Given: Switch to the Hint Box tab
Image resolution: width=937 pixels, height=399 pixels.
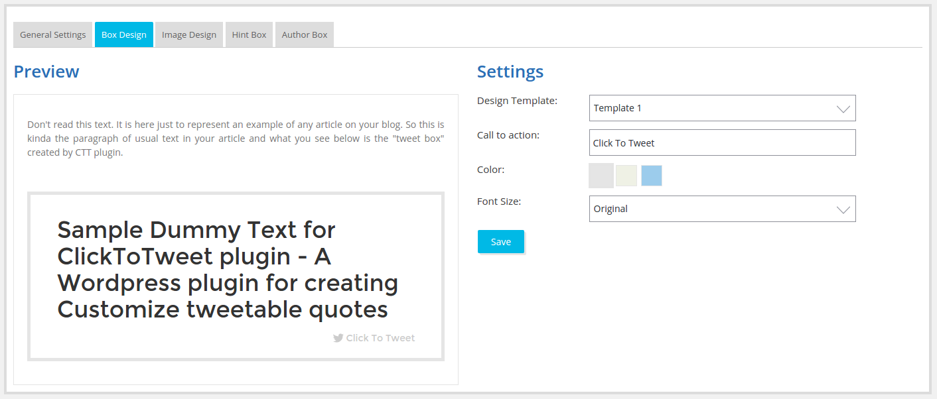Looking at the screenshot, I should point(249,34).
